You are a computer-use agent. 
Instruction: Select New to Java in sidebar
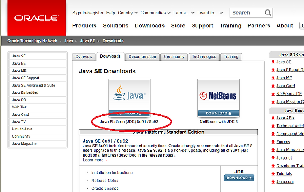(38, 129)
